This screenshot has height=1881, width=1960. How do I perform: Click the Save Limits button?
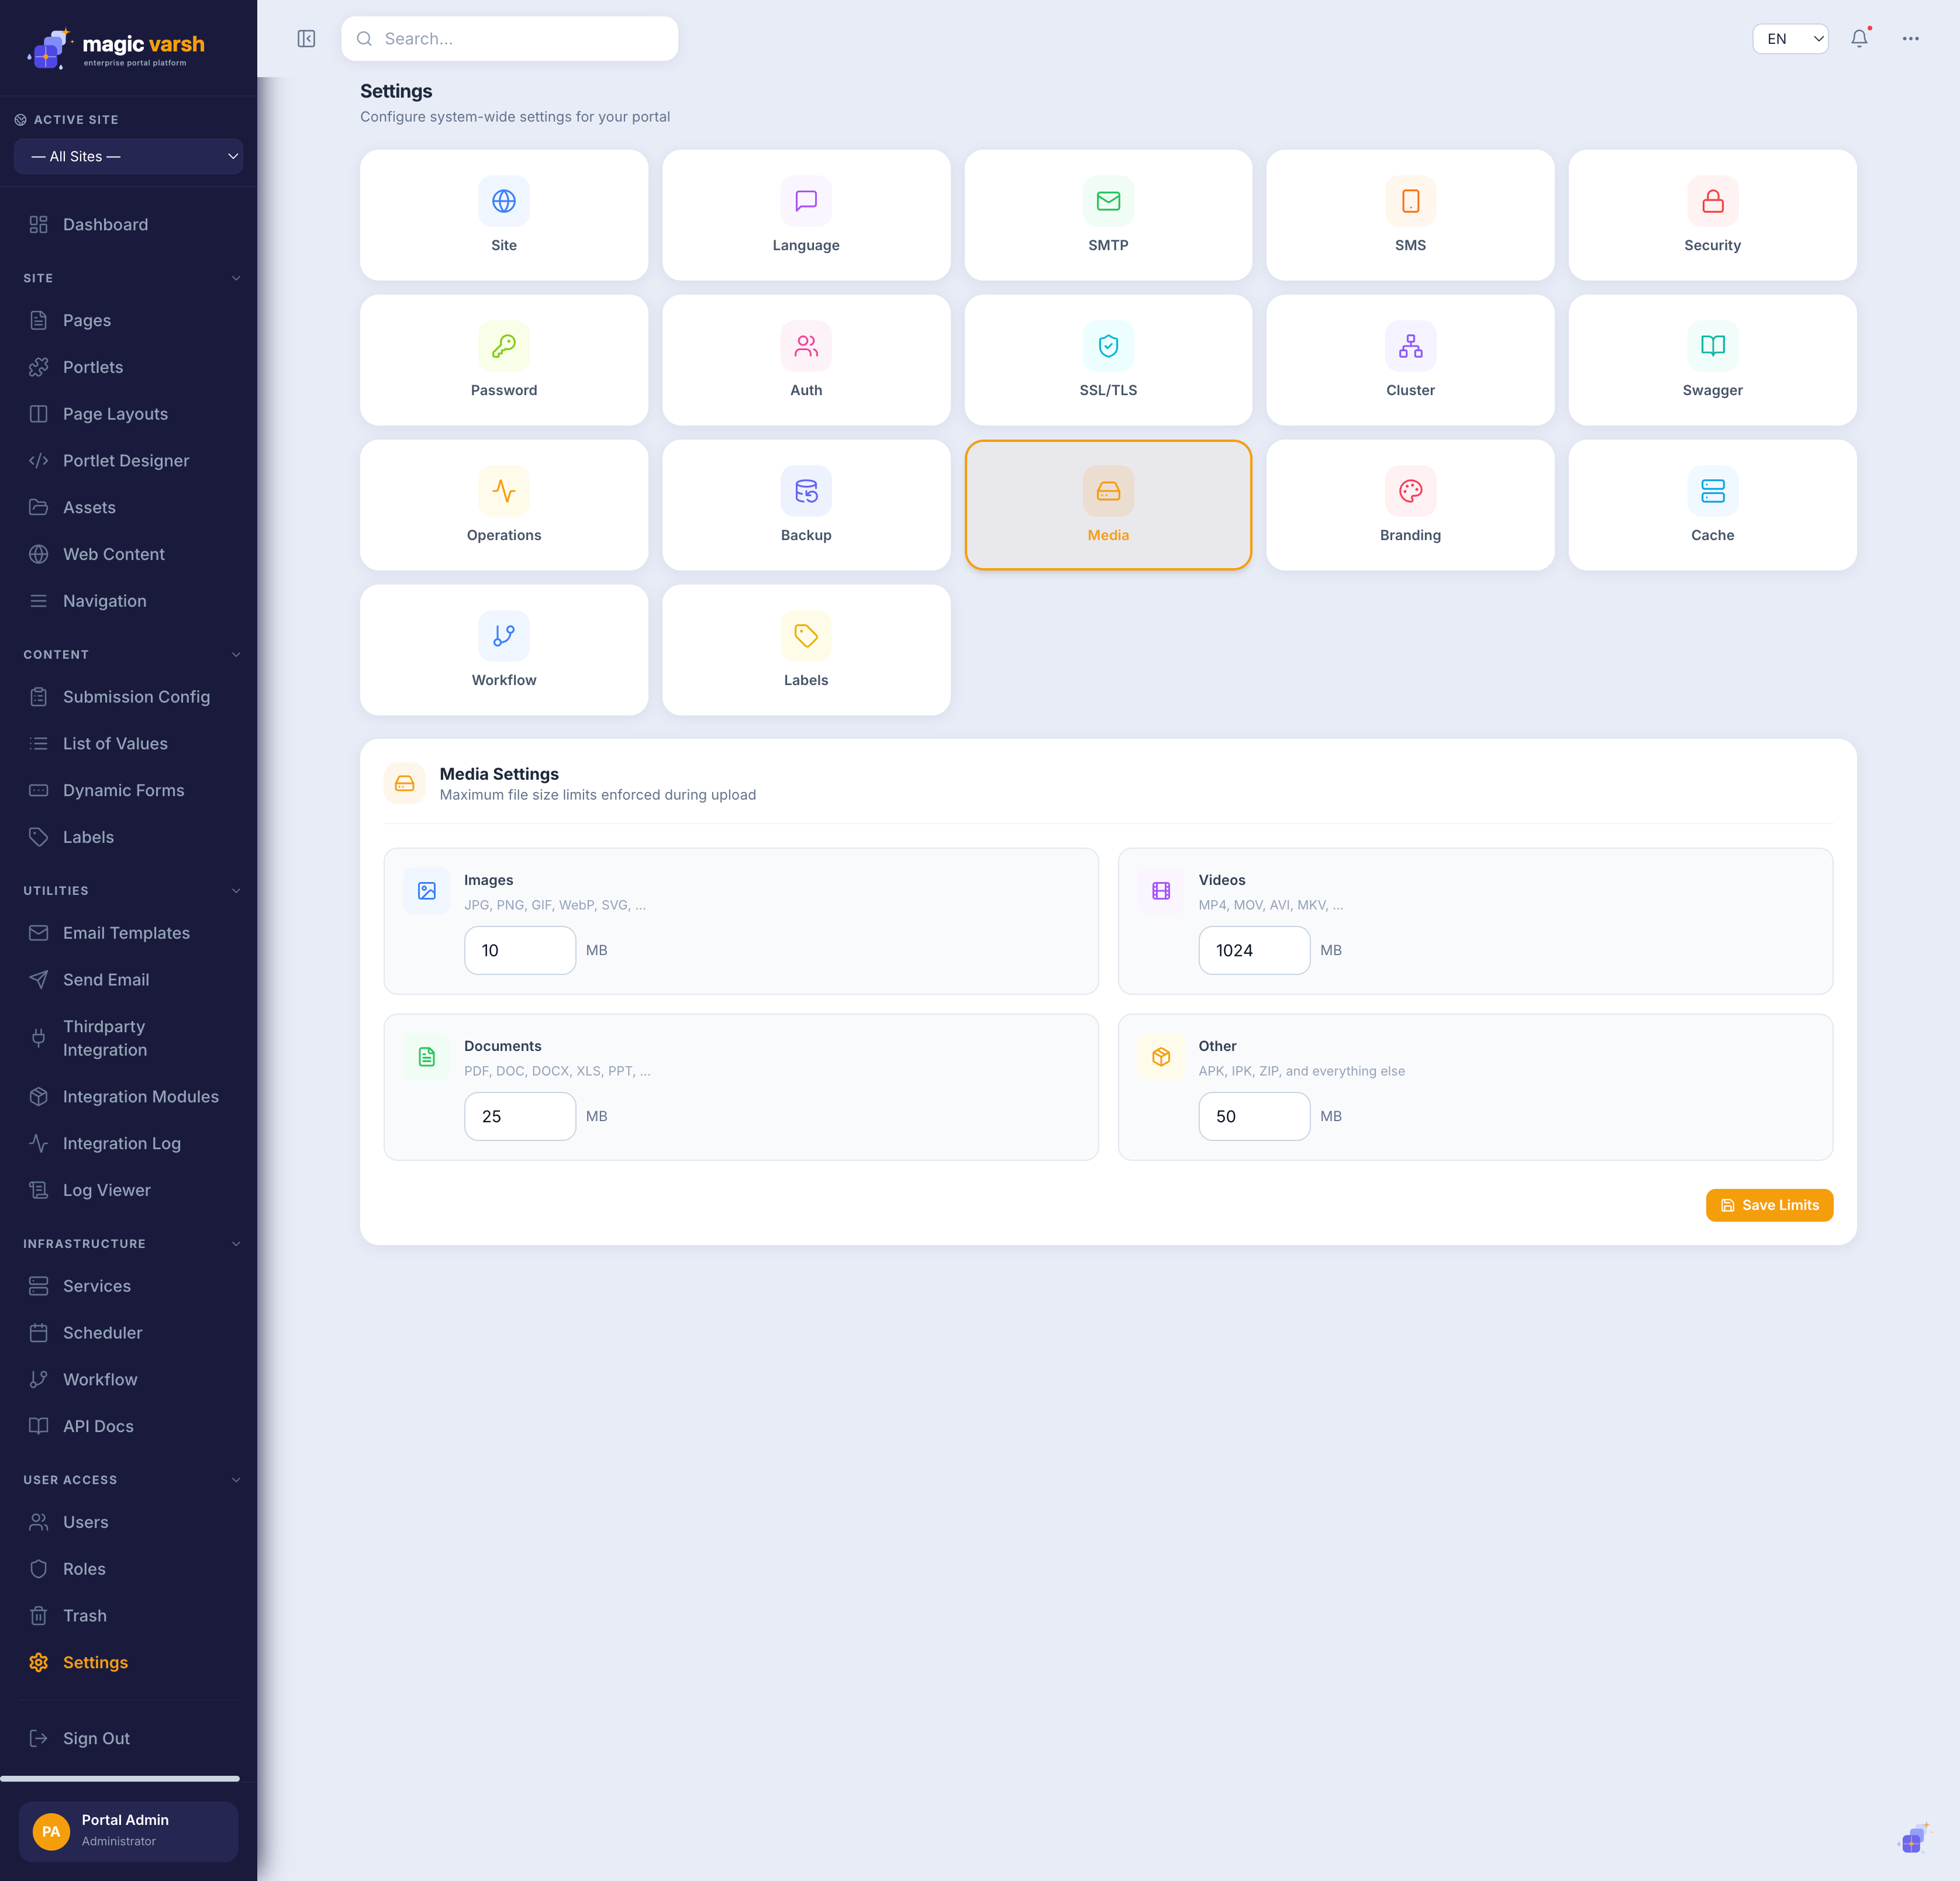point(1769,1205)
